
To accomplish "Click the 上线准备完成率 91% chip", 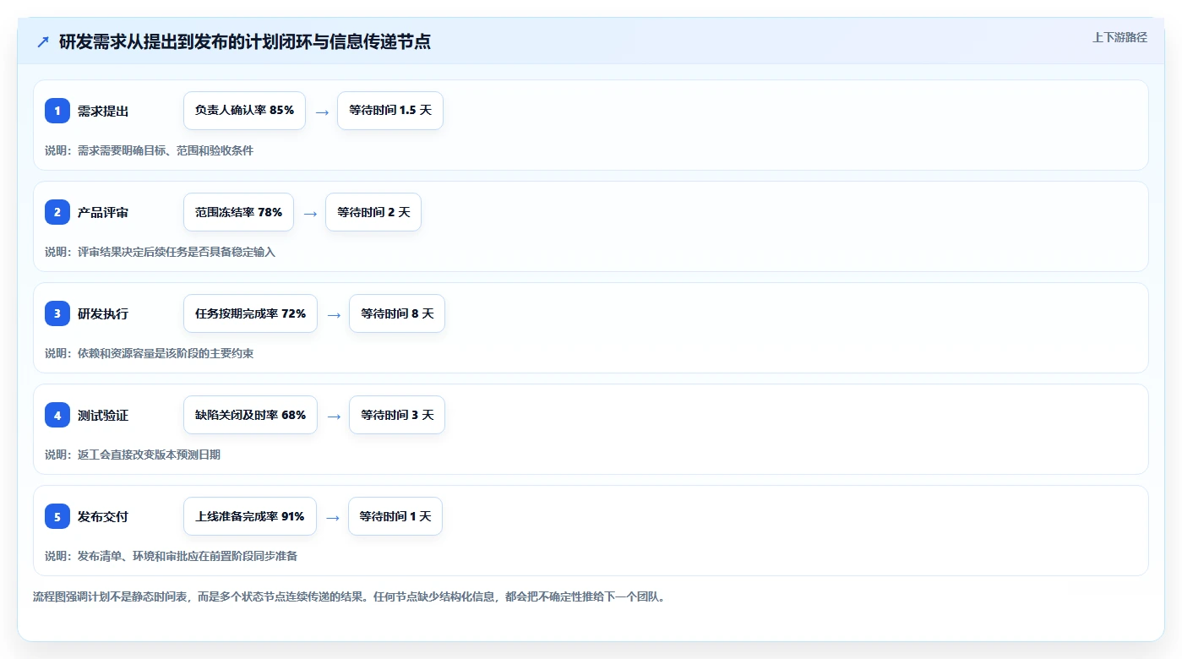I will click(x=250, y=516).
